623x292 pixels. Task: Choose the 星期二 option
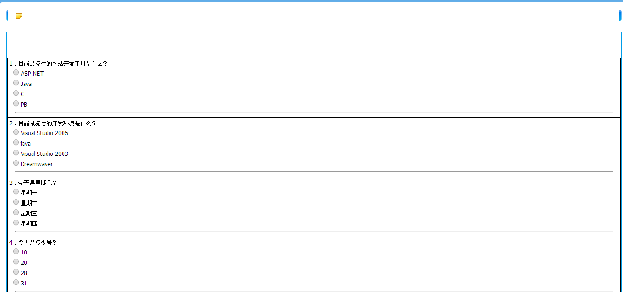click(16, 202)
